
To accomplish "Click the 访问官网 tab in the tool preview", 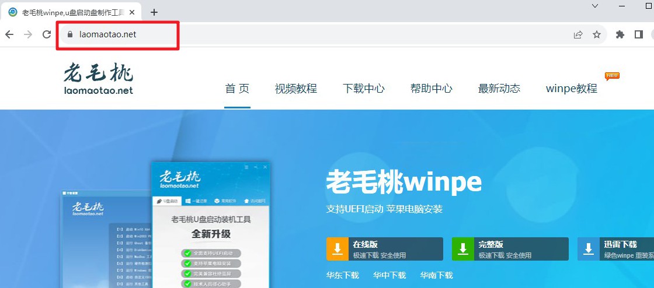I will 255,201.
